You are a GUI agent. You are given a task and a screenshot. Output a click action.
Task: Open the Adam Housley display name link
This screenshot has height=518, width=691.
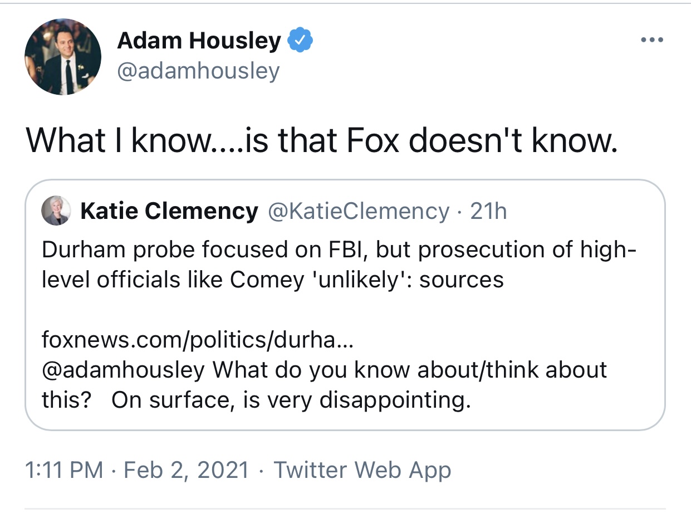coord(199,41)
